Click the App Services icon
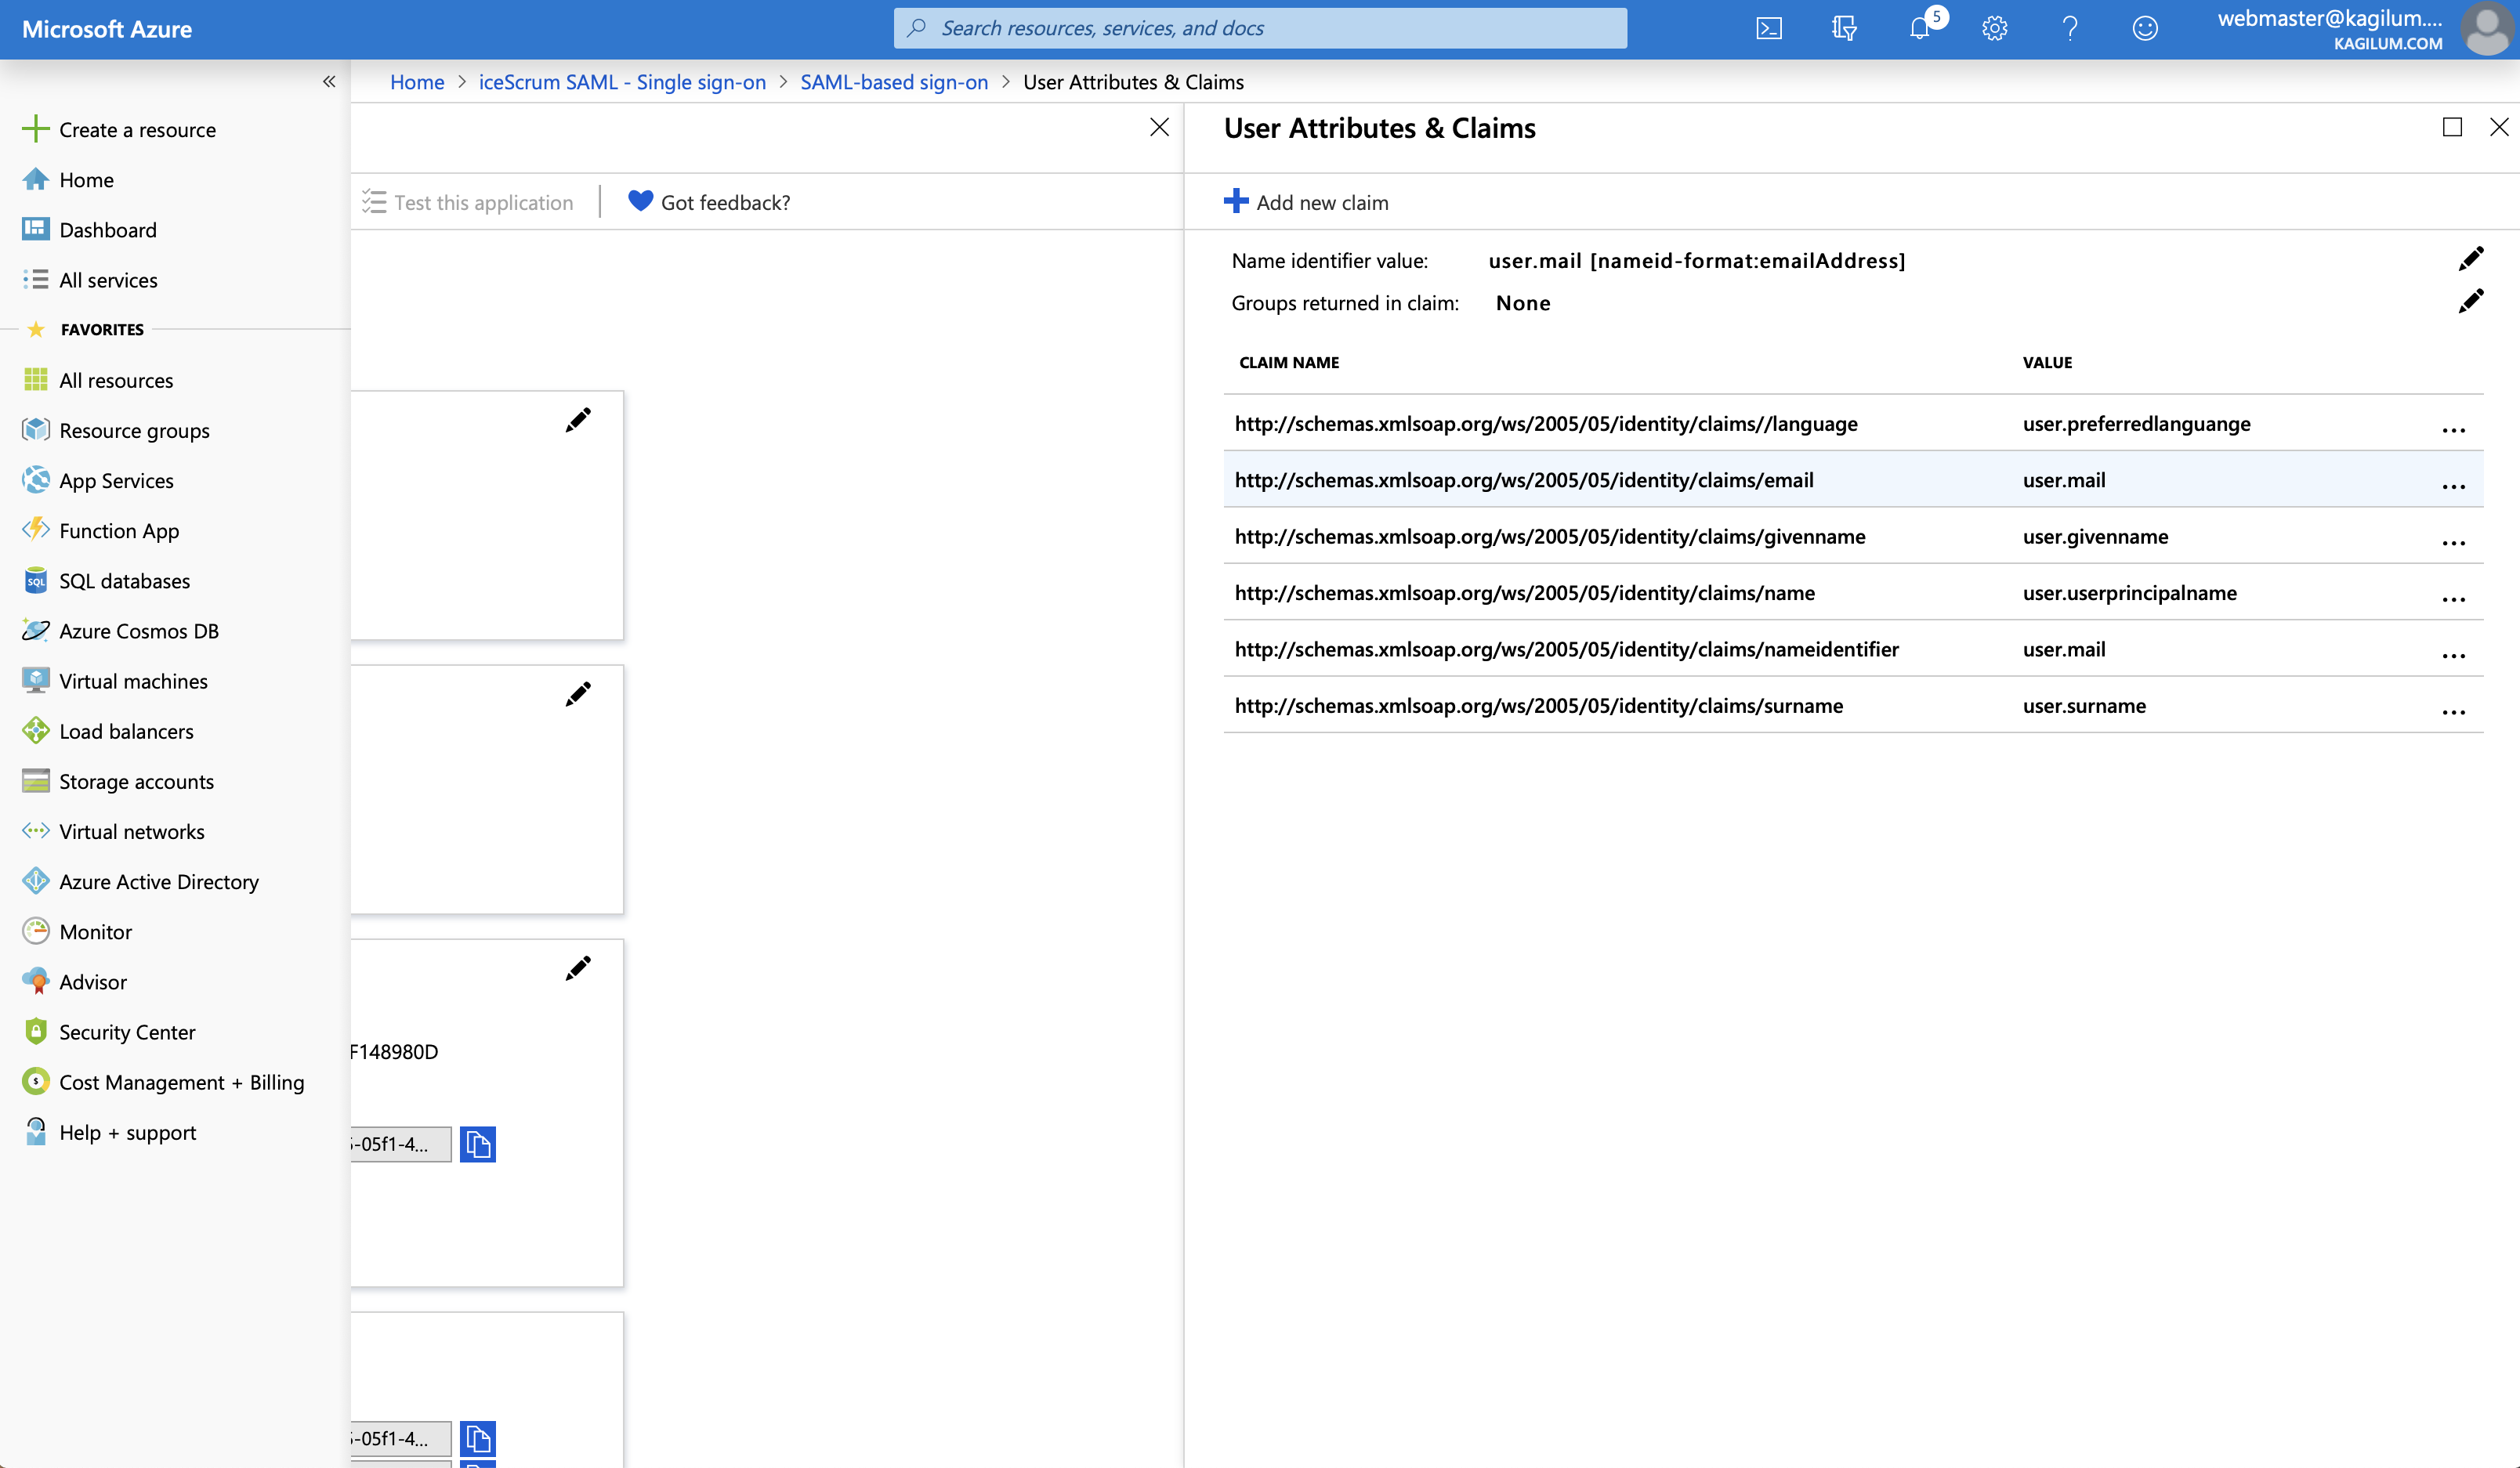This screenshot has width=2520, height=1468. [36, 480]
